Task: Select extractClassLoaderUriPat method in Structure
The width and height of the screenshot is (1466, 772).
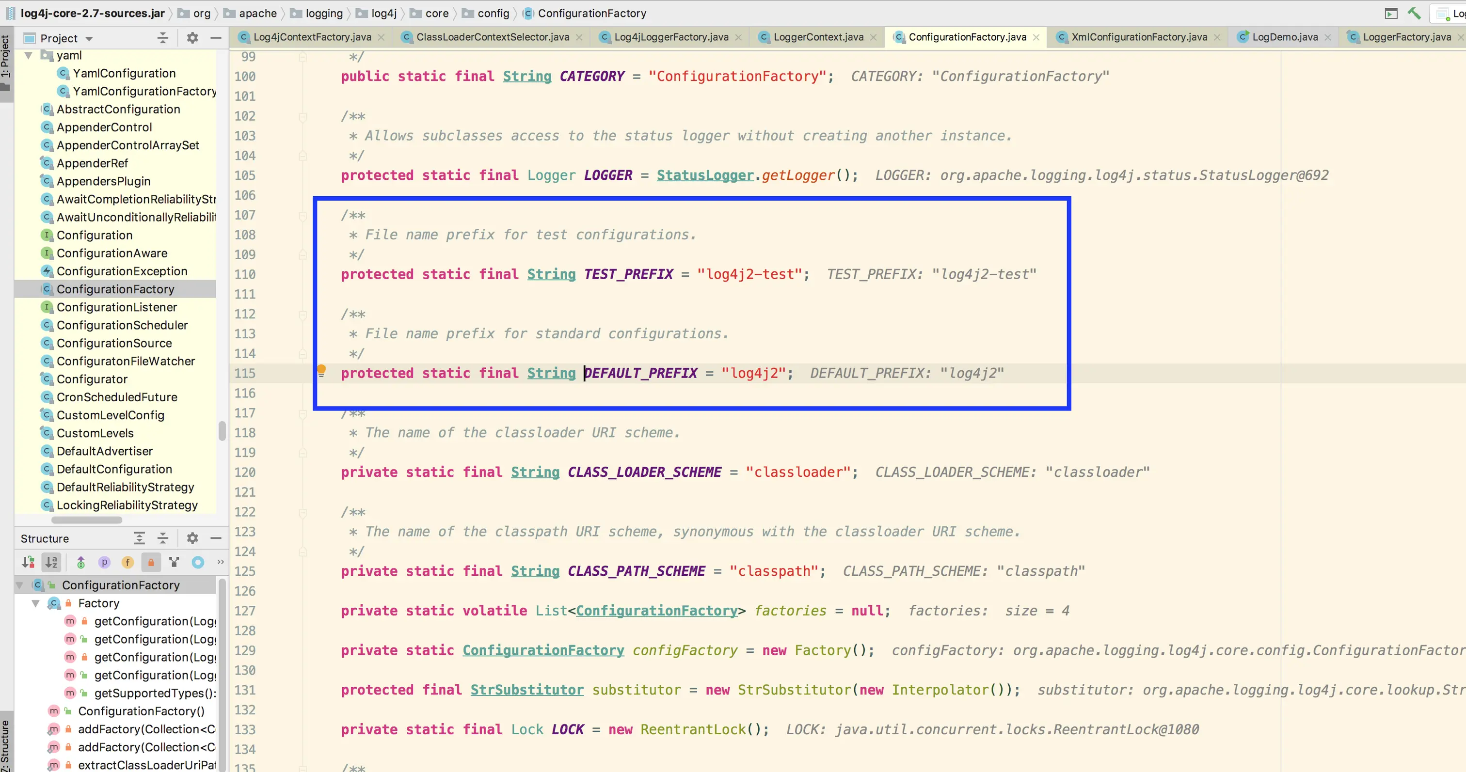Action: tap(132, 766)
